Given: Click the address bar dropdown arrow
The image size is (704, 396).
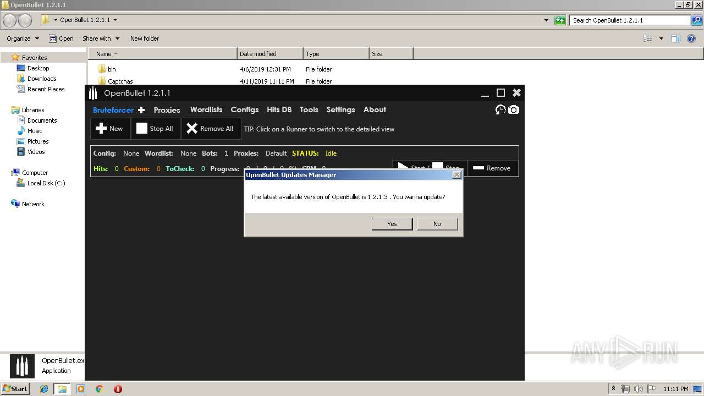Looking at the screenshot, I should pyautogui.click(x=546, y=20).
